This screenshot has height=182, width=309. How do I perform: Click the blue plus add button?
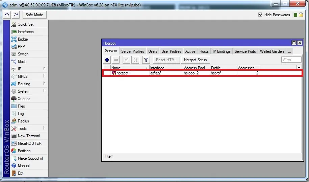107,60
